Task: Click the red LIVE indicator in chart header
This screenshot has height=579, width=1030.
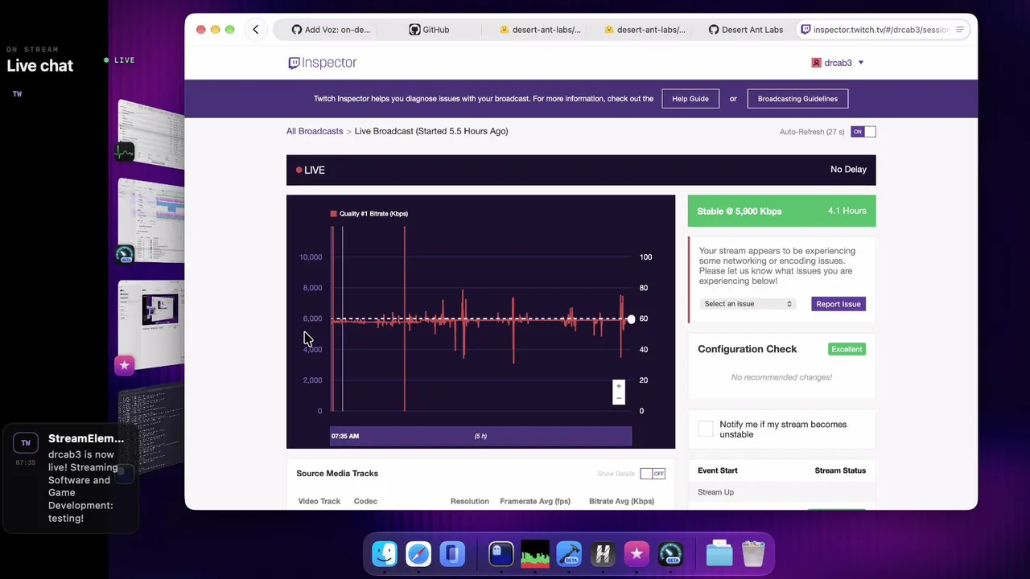Action: tap(311, 170)
